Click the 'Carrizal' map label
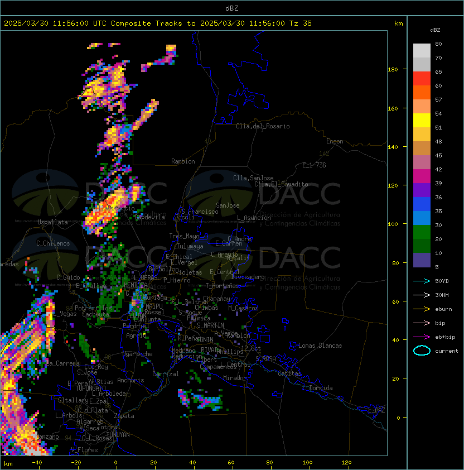464x470 pixels. 166,374
